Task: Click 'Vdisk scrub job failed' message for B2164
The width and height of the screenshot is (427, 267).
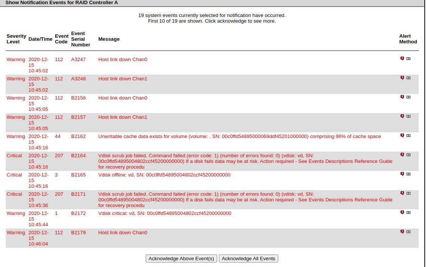Action: 245,161
